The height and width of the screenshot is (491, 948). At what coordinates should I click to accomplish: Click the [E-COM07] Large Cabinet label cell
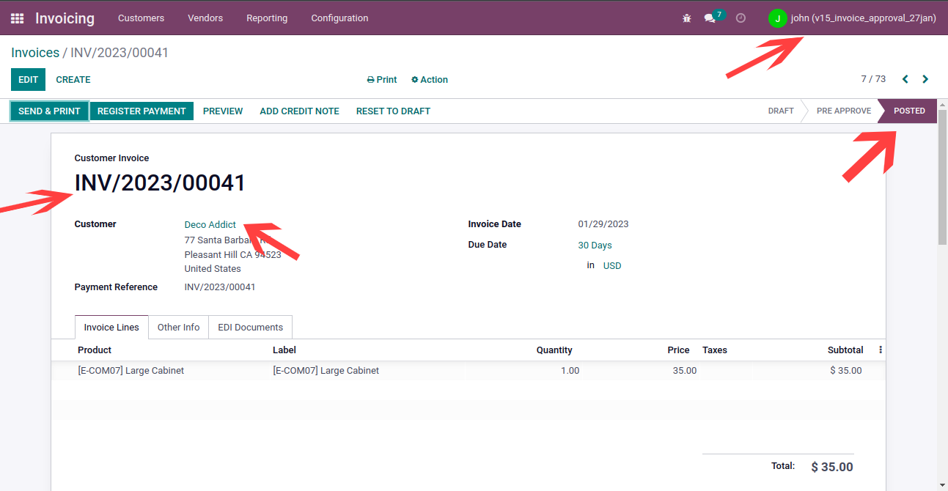tap(326, 371)
